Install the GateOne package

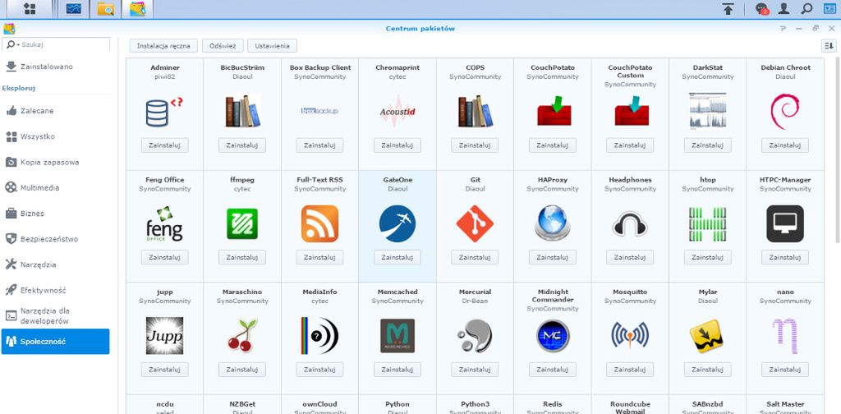click(x=398, y=257)
